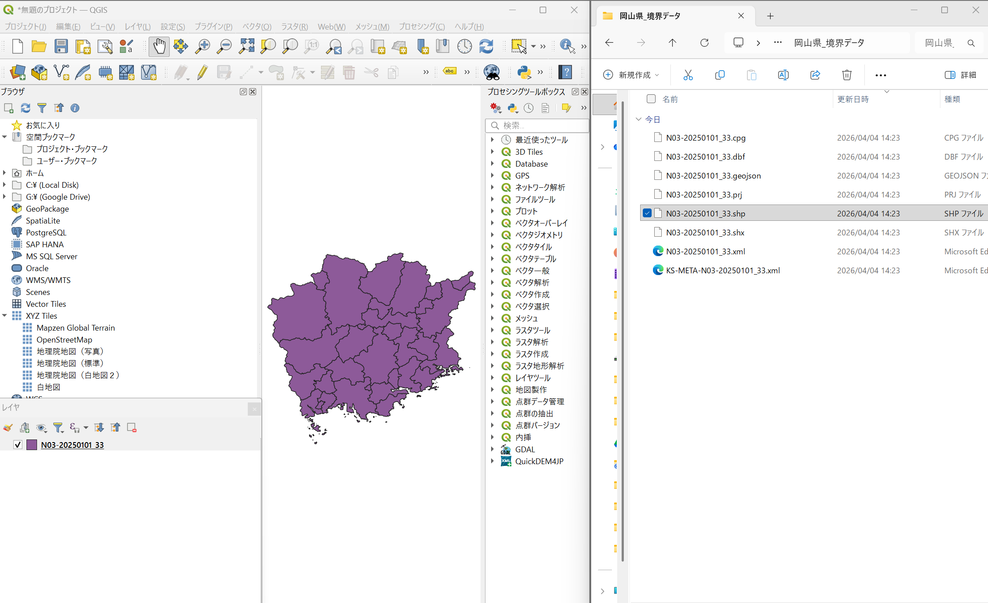Check the select-all box beside 名前
This screenshot has width=988, height=603.
pyautogui.click(x=651, y=99)
